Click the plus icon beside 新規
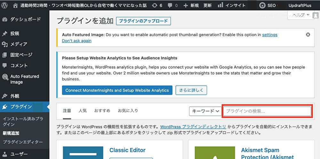This screenshot has width=320, height=159. [x=186, y=5]
